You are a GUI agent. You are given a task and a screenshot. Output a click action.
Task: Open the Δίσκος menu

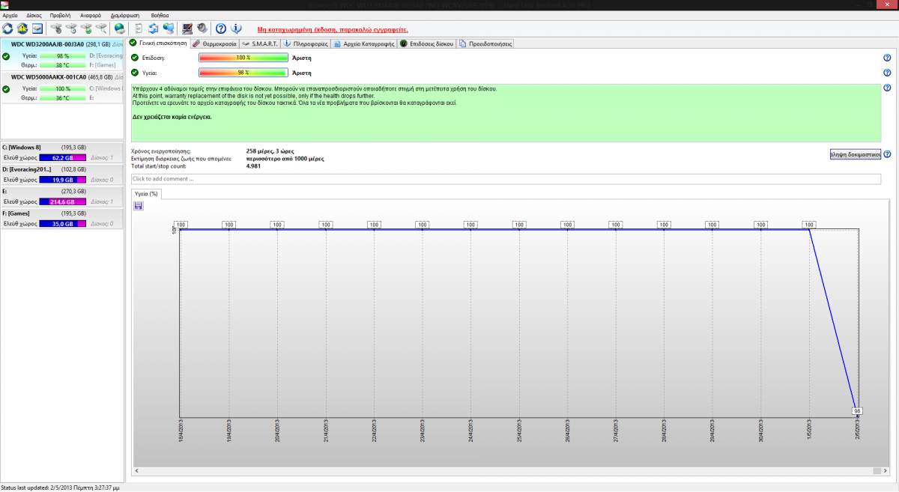click(x=34, y=15)
